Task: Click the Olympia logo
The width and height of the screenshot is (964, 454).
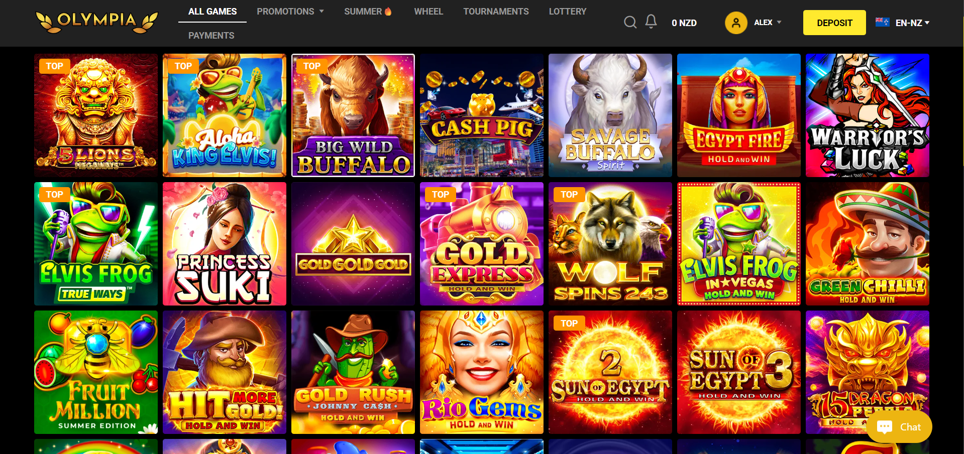Action: coord(97,23)
